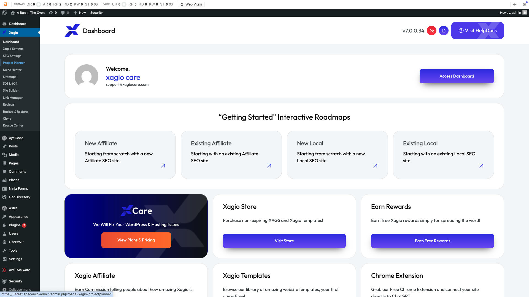Click the Anti-Malware sidebar icon
The image size is (529, 297).
tap(4, 270)
